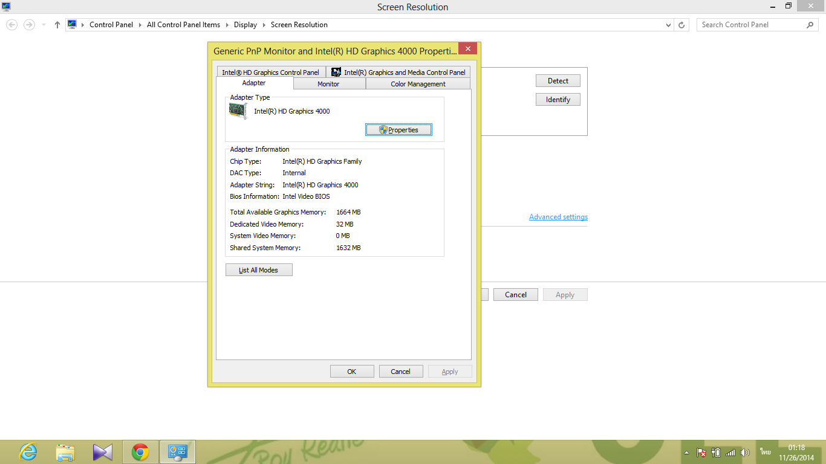Check the battery status tray icon
This screenshot has width=826, height=464.
[x=716, y=453]
